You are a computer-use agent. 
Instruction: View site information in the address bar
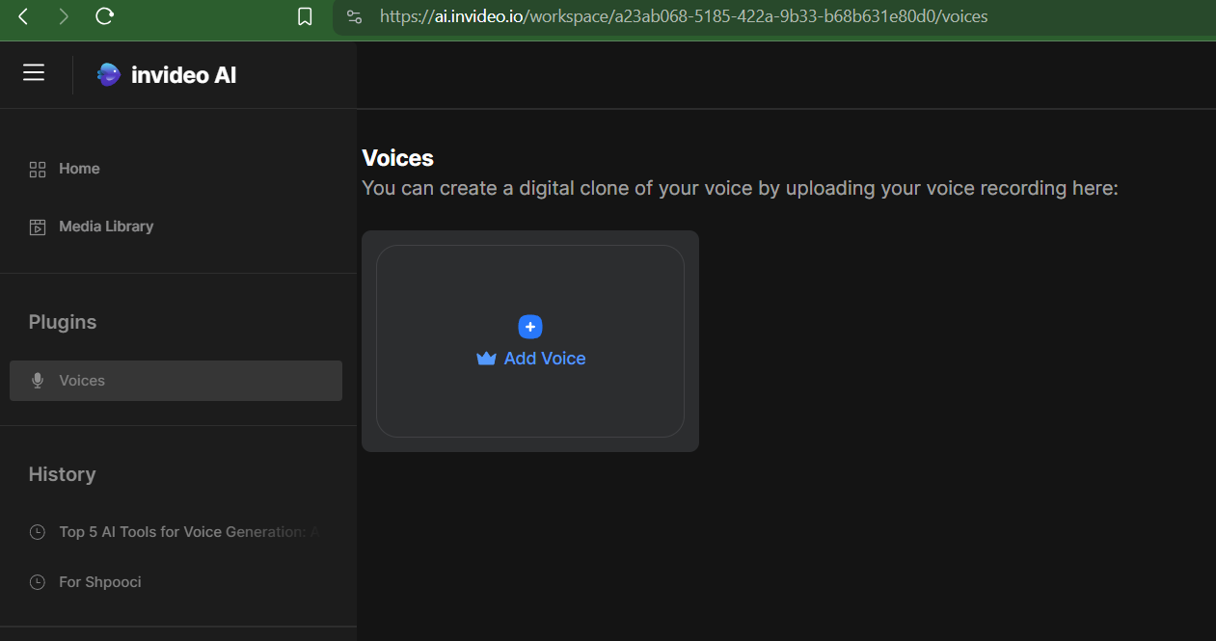[354, 16]
